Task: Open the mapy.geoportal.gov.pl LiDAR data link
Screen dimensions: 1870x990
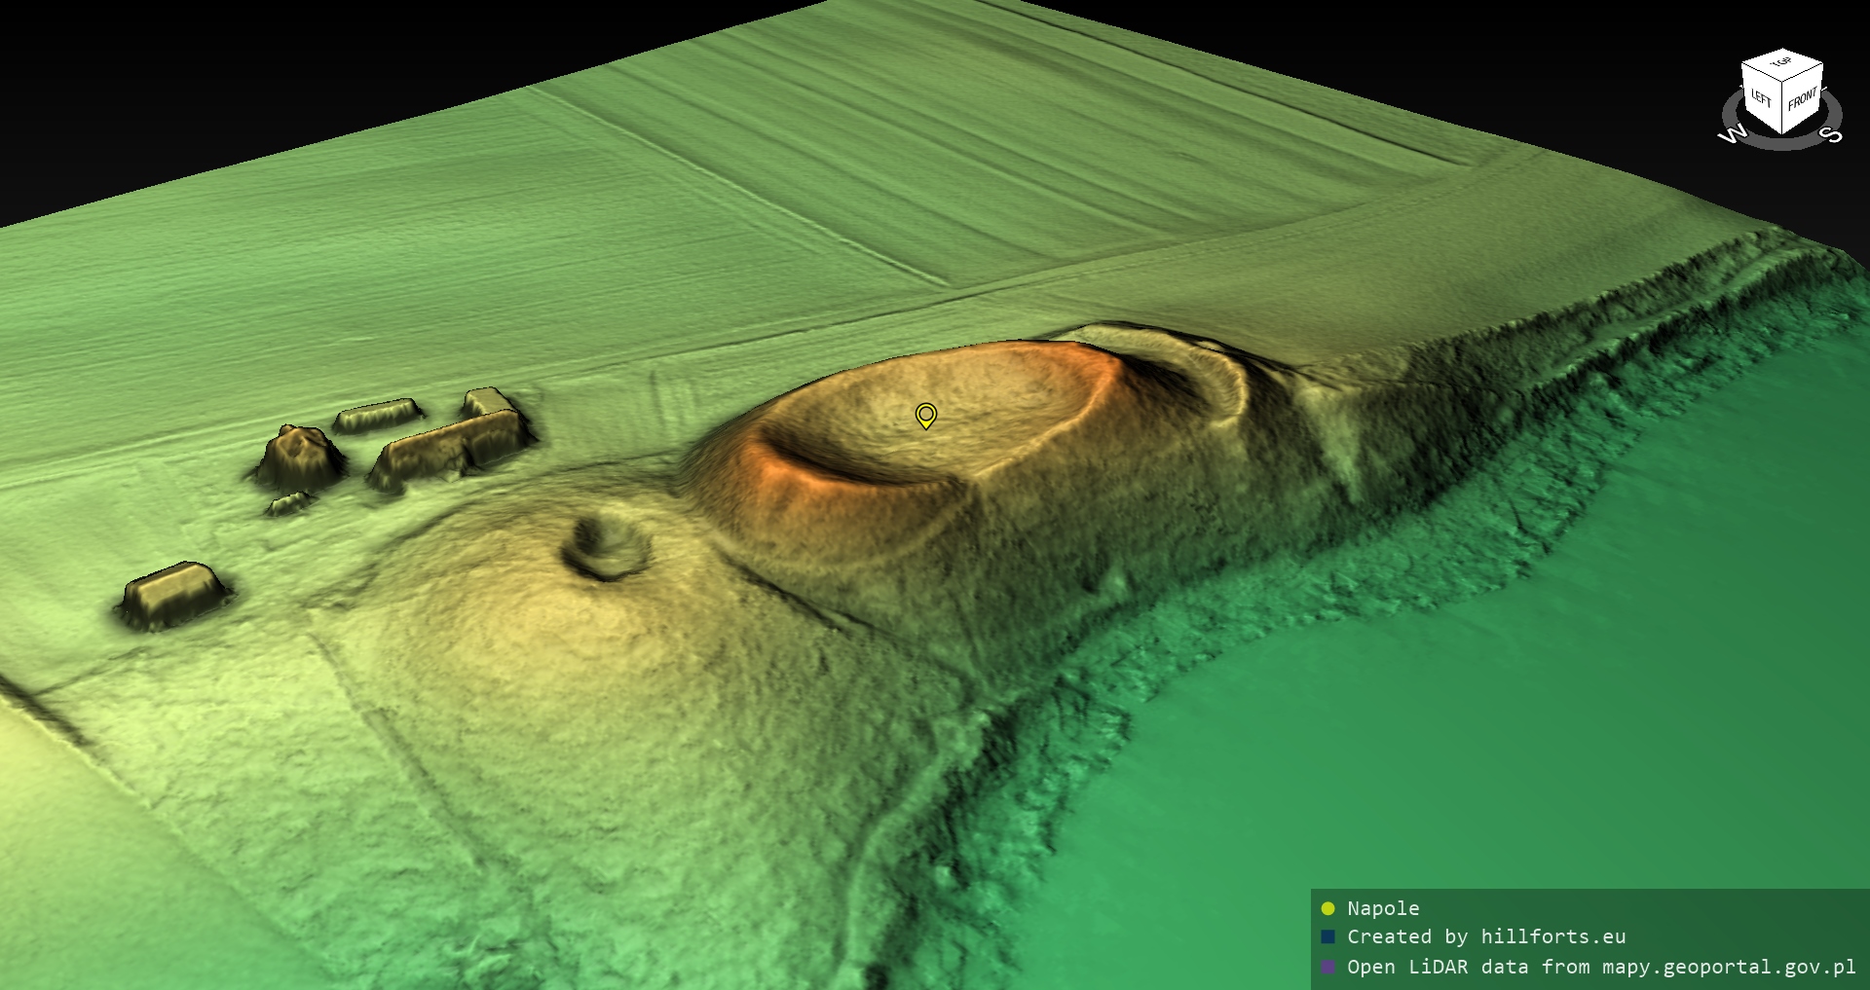Action: (1601, 967)
